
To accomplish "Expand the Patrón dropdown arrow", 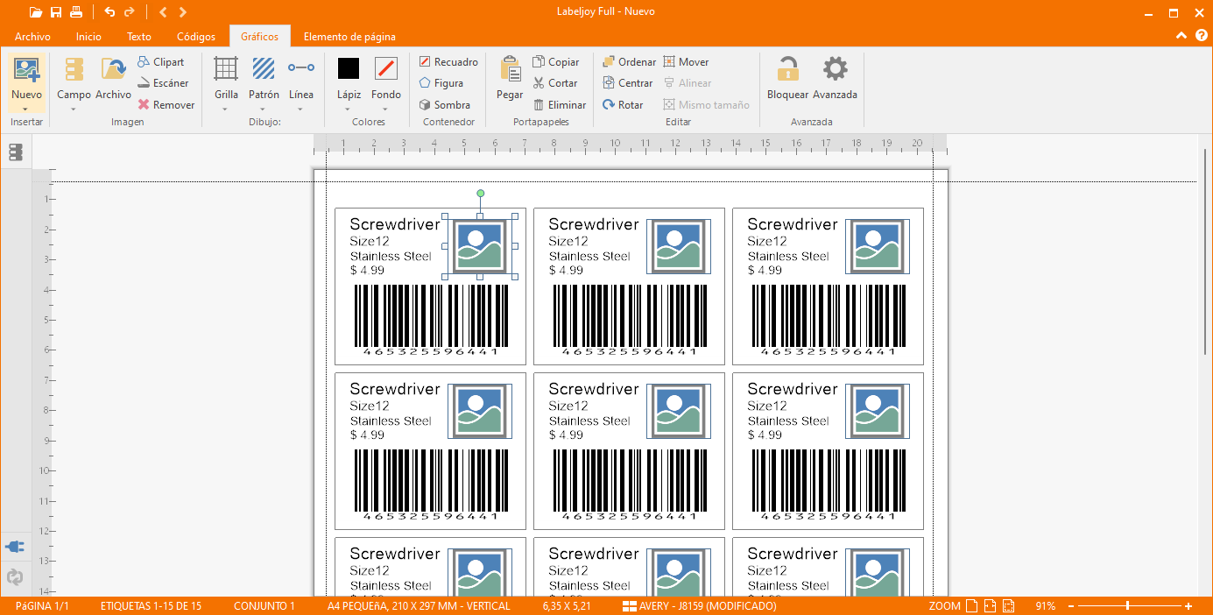I will [264, 109].
